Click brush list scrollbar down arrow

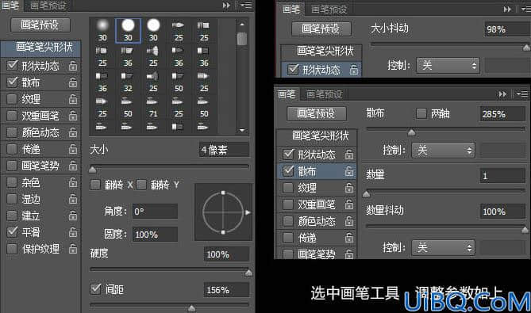coord(242,130)
